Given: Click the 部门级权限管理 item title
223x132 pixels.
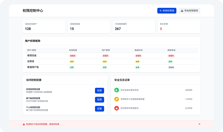Looking at the screenshot, I should coord(33,98).
